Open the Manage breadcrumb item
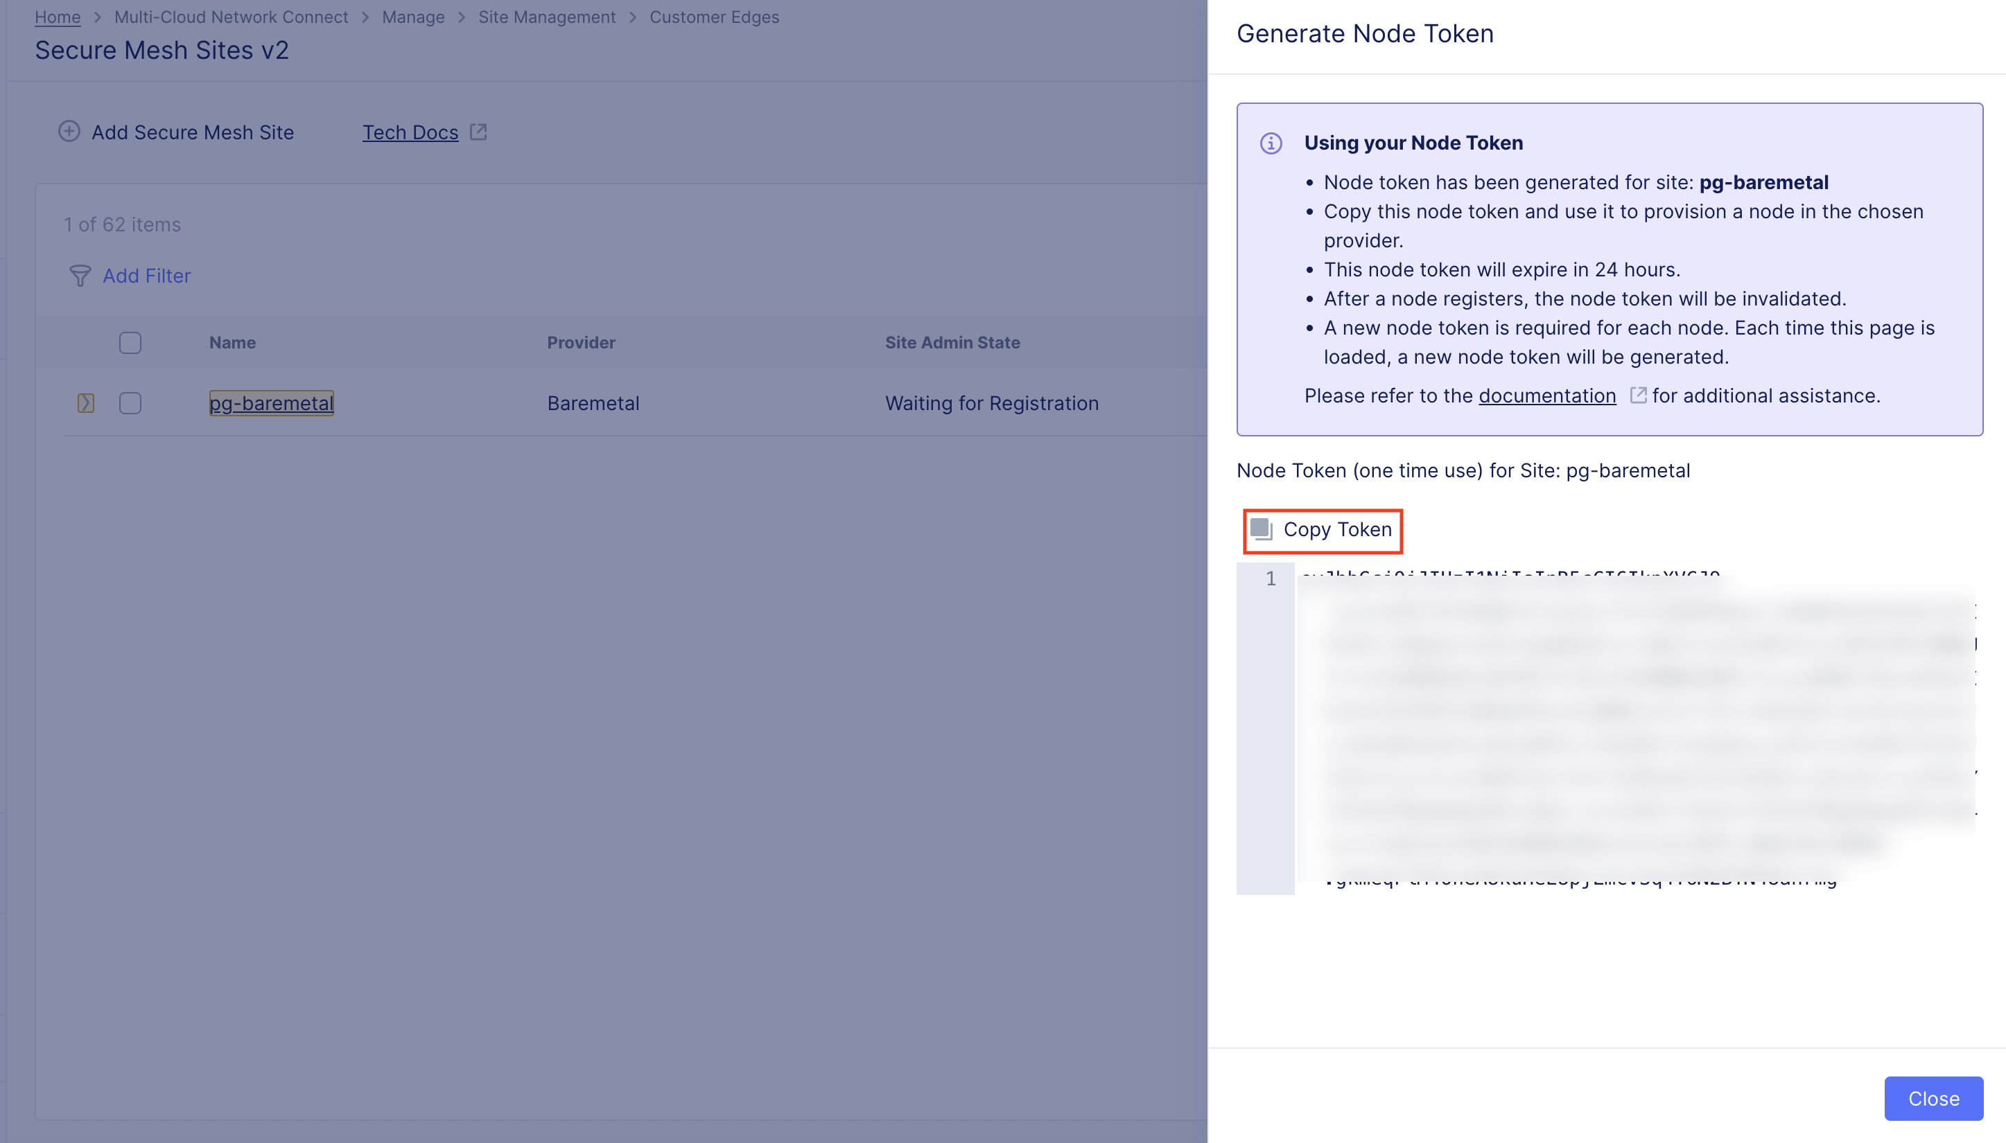 (x=413, y=17)
